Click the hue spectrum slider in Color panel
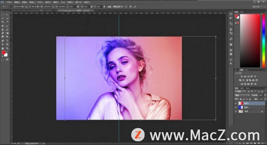Viewport: 267px width, 145px height. (x=264, y=41)
